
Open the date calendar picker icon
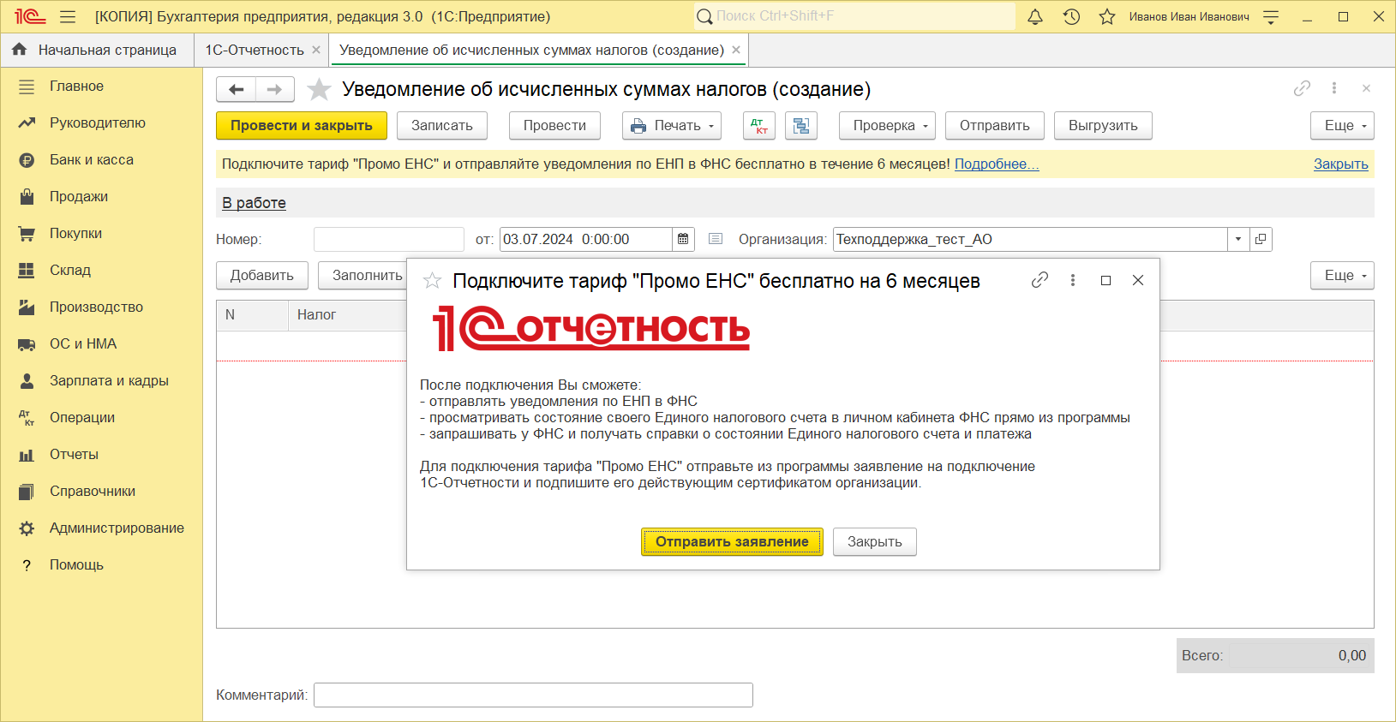[x=683, y=239]
